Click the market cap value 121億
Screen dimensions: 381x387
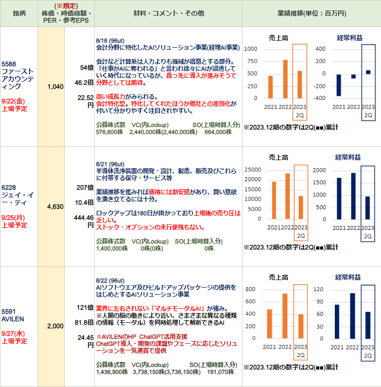point(85,308)
